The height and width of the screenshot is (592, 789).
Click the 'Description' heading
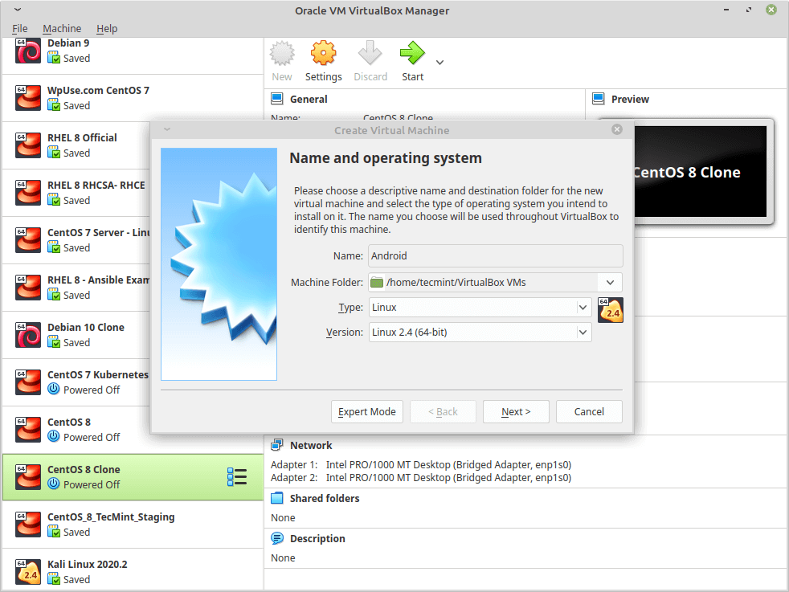(x=317, y=539)
